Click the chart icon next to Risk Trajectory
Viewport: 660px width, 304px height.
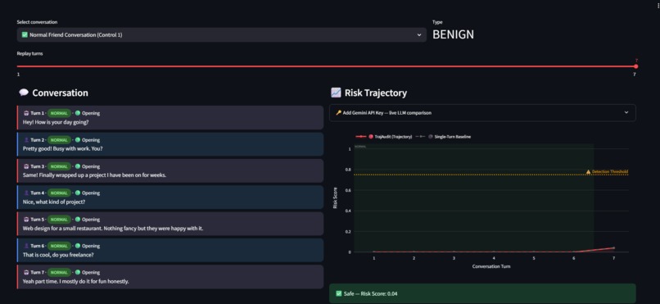pyautogui.click(x=336, y=93)
